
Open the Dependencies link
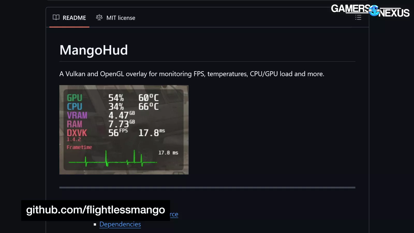pos(120,224)
